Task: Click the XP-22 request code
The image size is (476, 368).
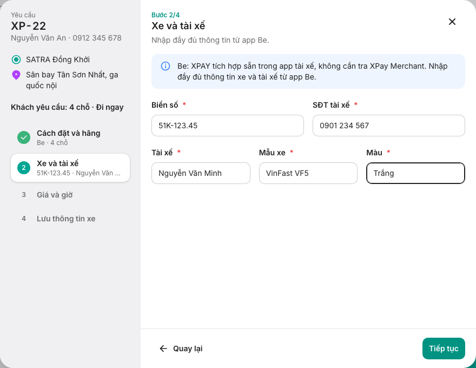Action: (x=29, y=26)
